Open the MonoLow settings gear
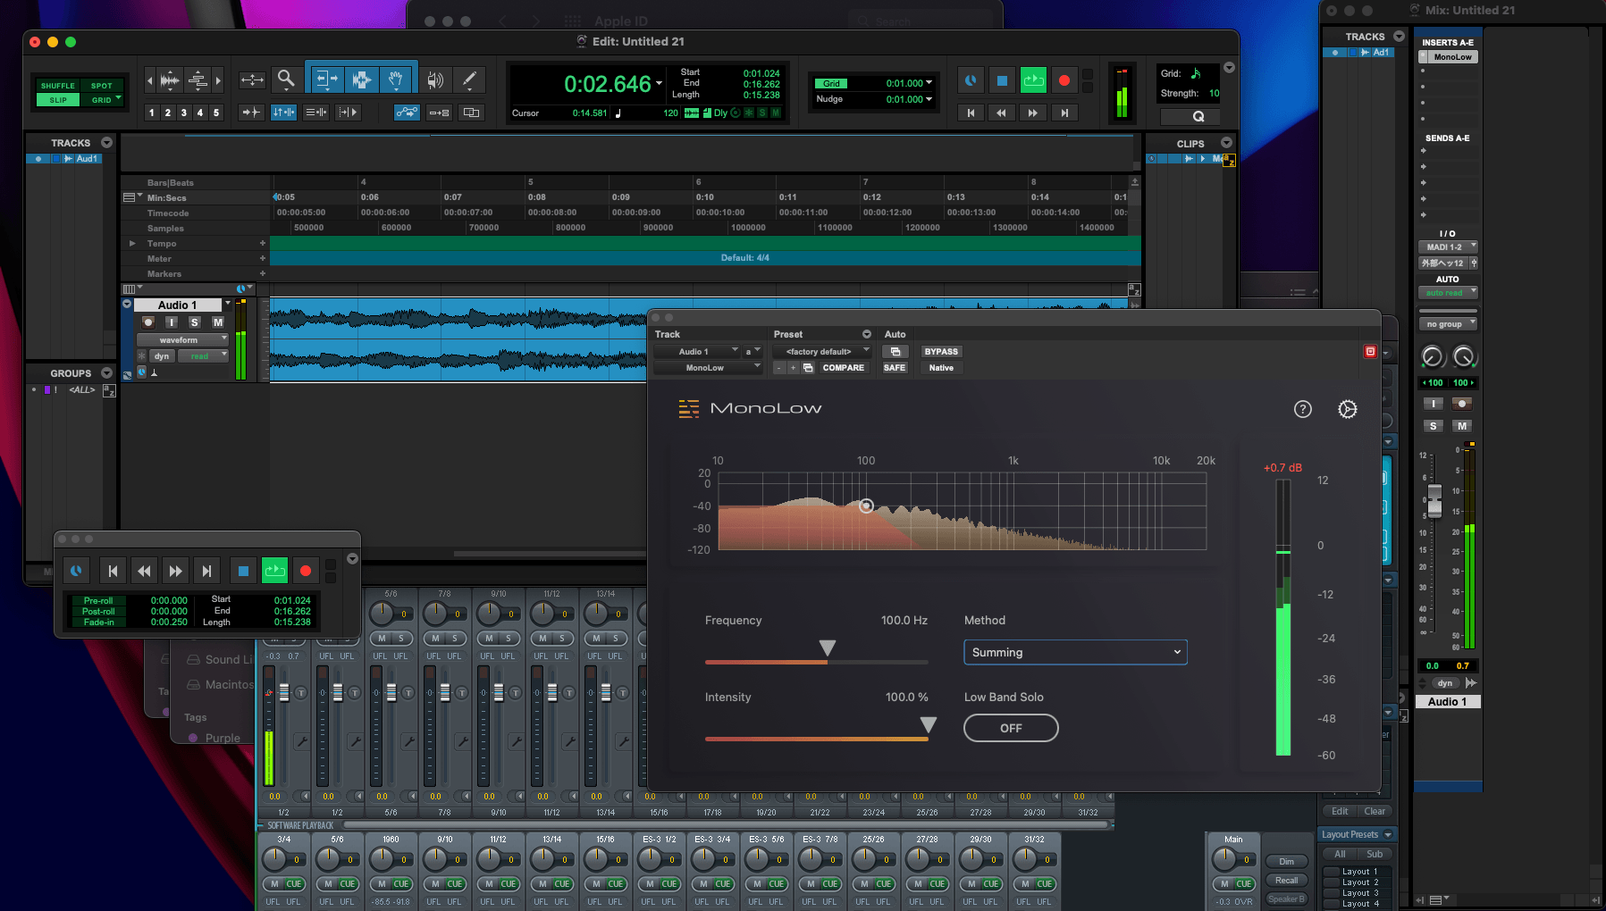This screenshot has height=911, width=1606. click(1347, 409)
